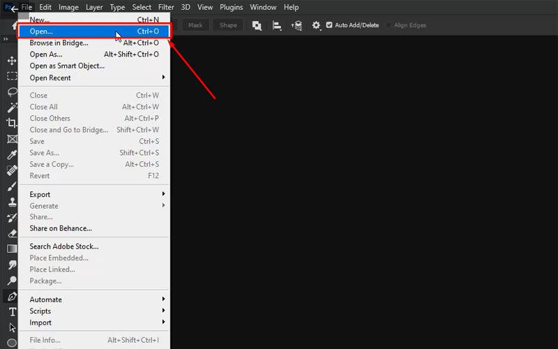The width and height of the screenshot is (558, 349).
Task: Expand the Generate submenu arrow
Action: click(x=163, y=205)
